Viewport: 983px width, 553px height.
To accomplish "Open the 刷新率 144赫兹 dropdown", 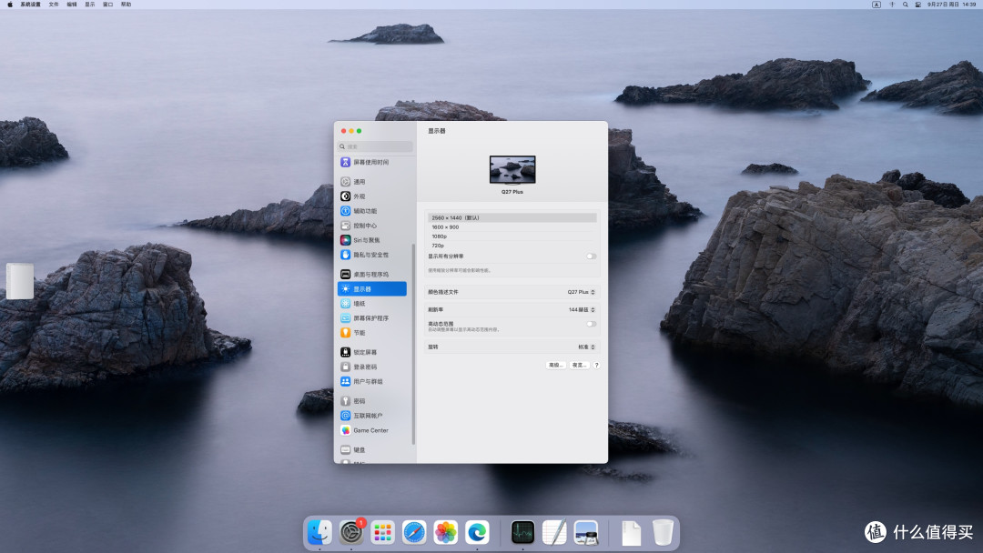I will pyautogui.click(x=581, y=309).
